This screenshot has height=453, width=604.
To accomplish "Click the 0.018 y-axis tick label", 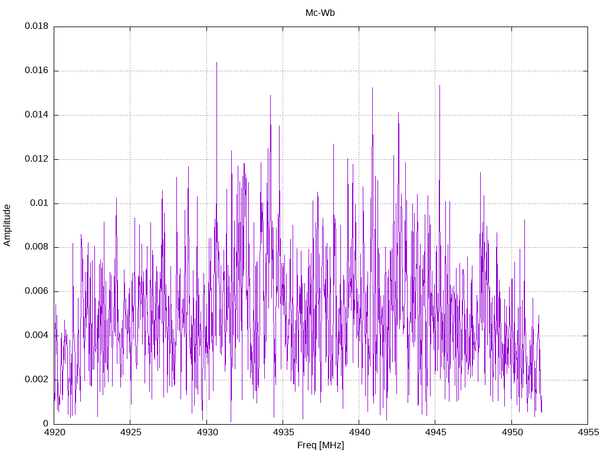I will [x=37, y=26].
